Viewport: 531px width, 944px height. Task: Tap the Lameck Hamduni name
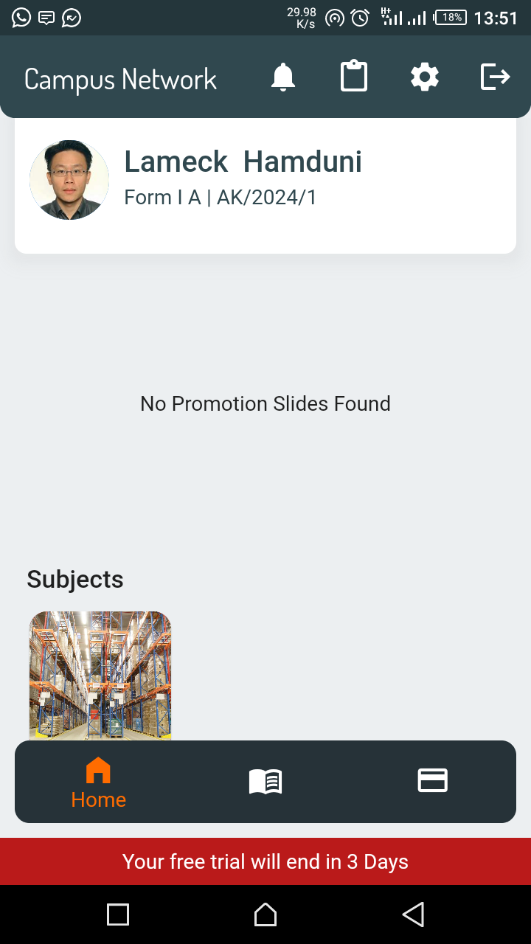[243, 162]
